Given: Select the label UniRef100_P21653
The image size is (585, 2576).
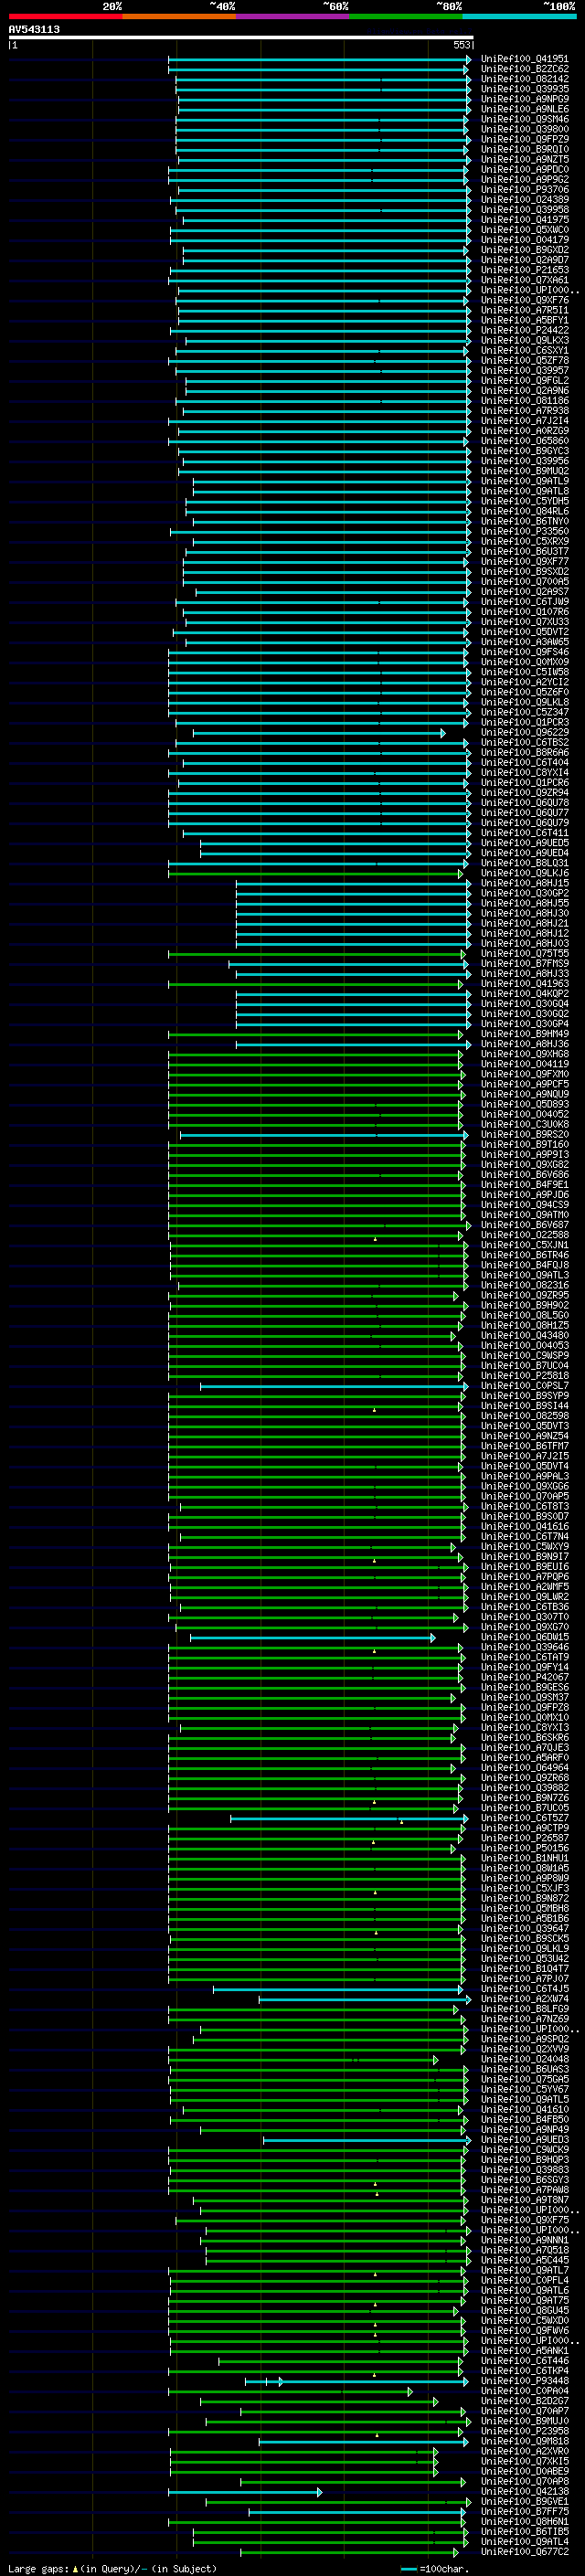Looking at the screenshot, I should point(525,270).
